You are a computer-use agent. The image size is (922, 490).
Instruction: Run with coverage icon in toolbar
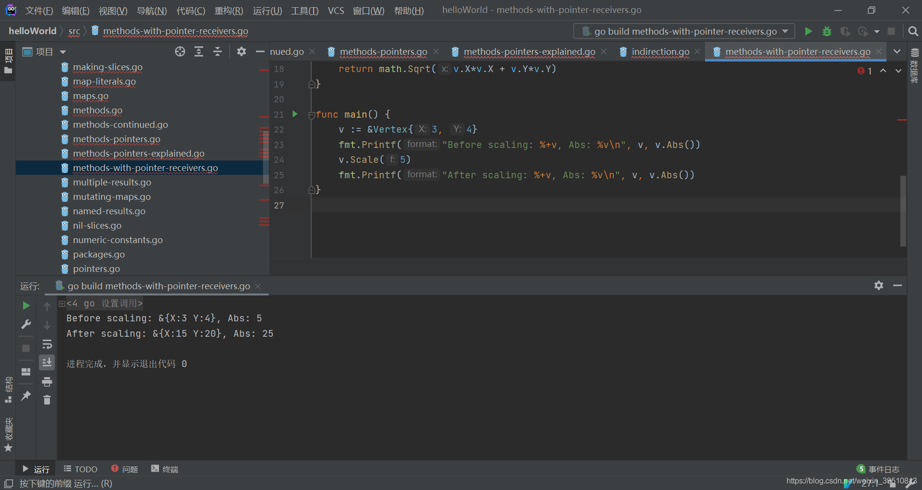click(x=845, y=31)
